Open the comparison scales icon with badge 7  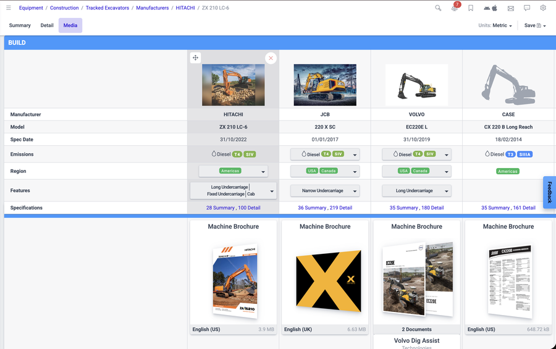455,8
